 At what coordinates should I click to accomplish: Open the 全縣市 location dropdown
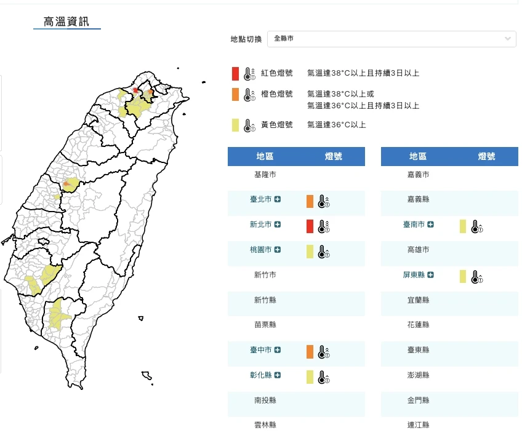(391, 39)
